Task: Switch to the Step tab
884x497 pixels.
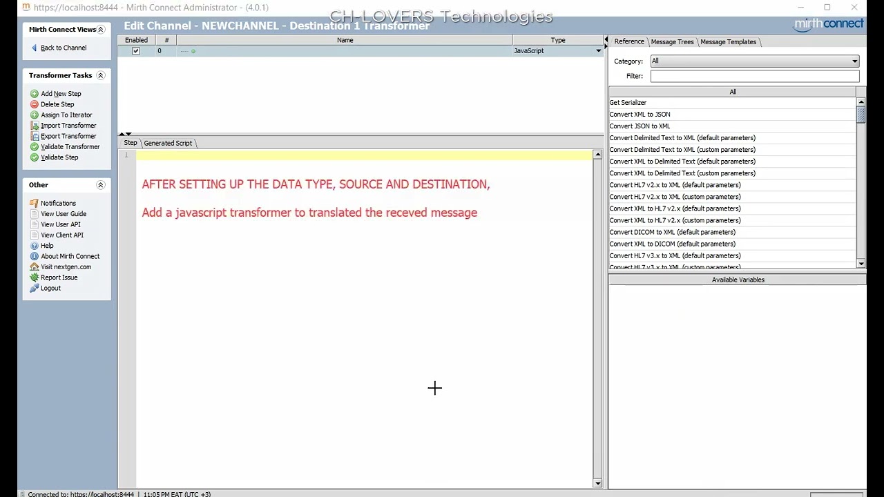Action: pos(131,143)
